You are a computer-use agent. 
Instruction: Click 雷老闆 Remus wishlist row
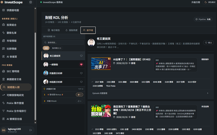[x=63, y=95]
